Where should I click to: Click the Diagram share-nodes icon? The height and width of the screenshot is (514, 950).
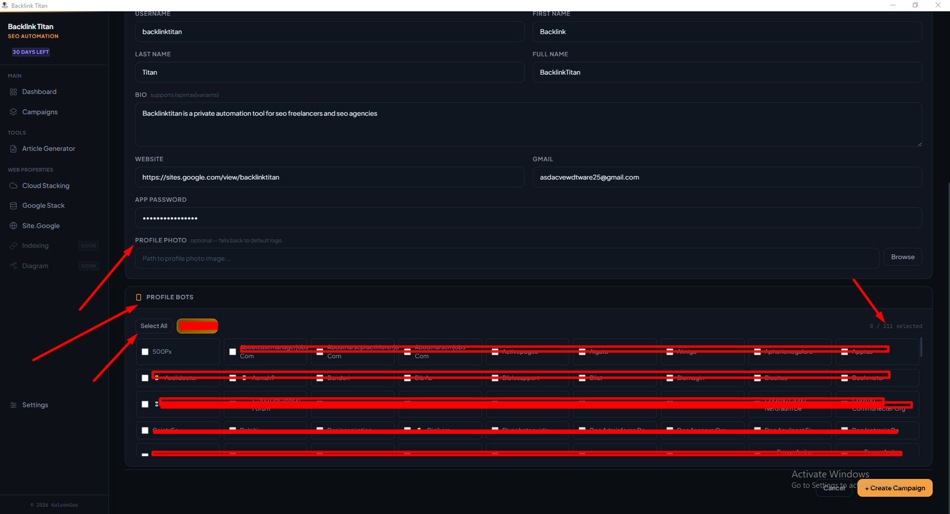point(13,266)
